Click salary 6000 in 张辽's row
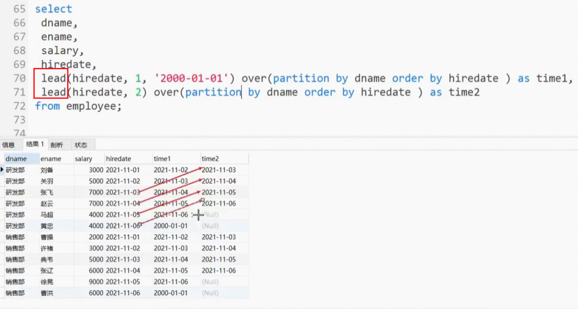 [96, 271]
